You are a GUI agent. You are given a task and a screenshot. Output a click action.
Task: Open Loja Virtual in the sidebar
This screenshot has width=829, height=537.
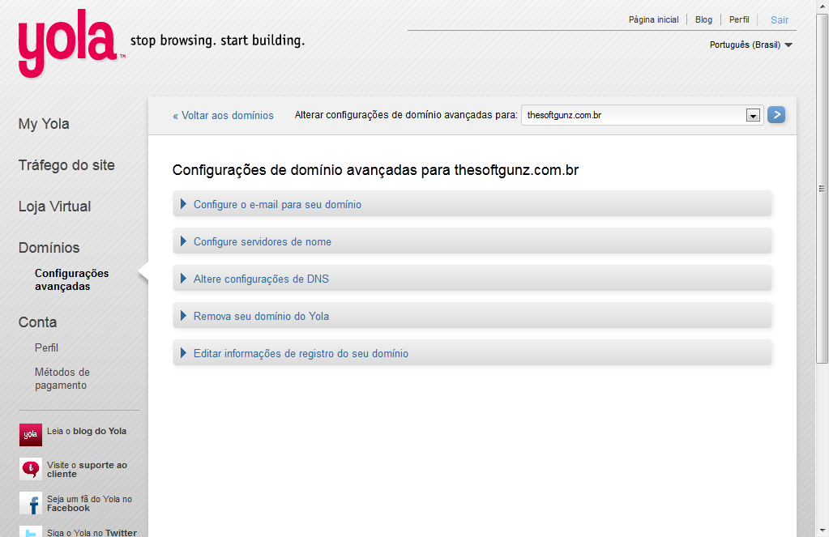[x=54, y=206]
